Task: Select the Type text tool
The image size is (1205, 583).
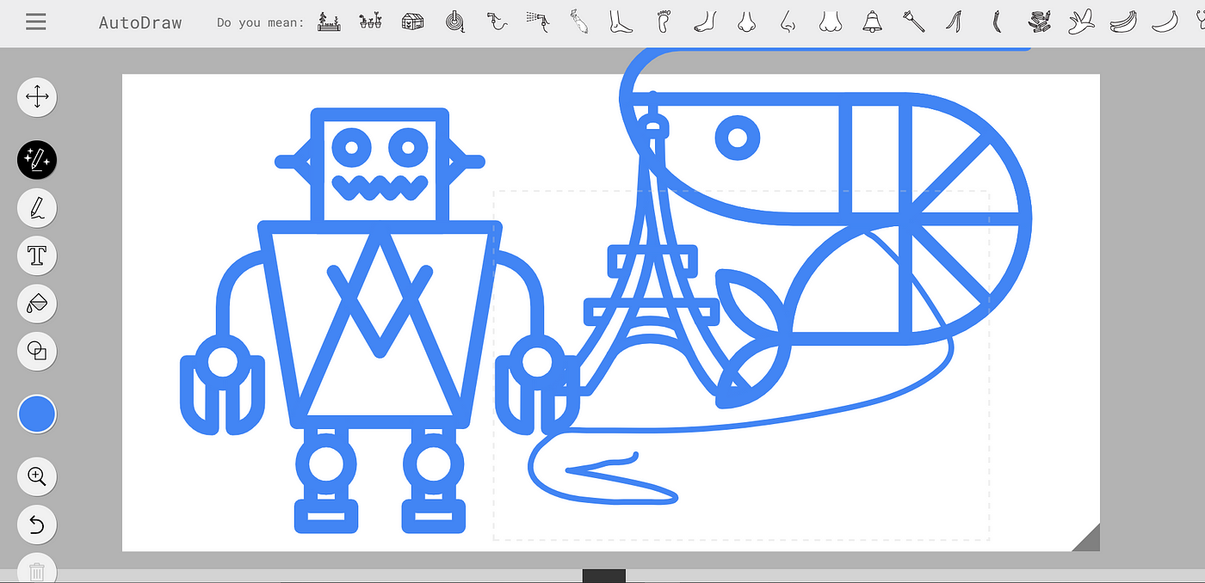Action: 37,255
